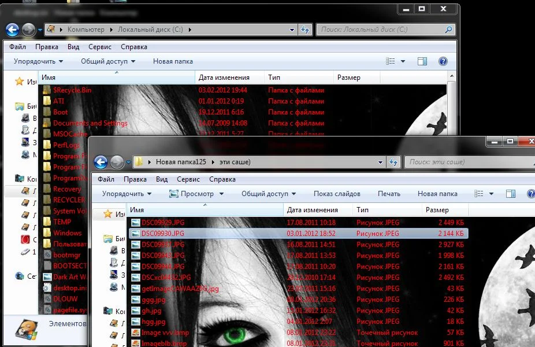Viewport: 535px width, 347px height.
Task: Click the Back arrow in the эти саше window
Action: click(101, 163)
